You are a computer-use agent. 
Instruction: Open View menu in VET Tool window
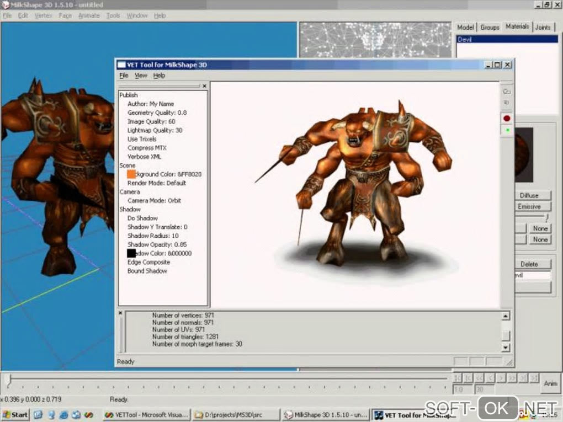click(141, 76)
